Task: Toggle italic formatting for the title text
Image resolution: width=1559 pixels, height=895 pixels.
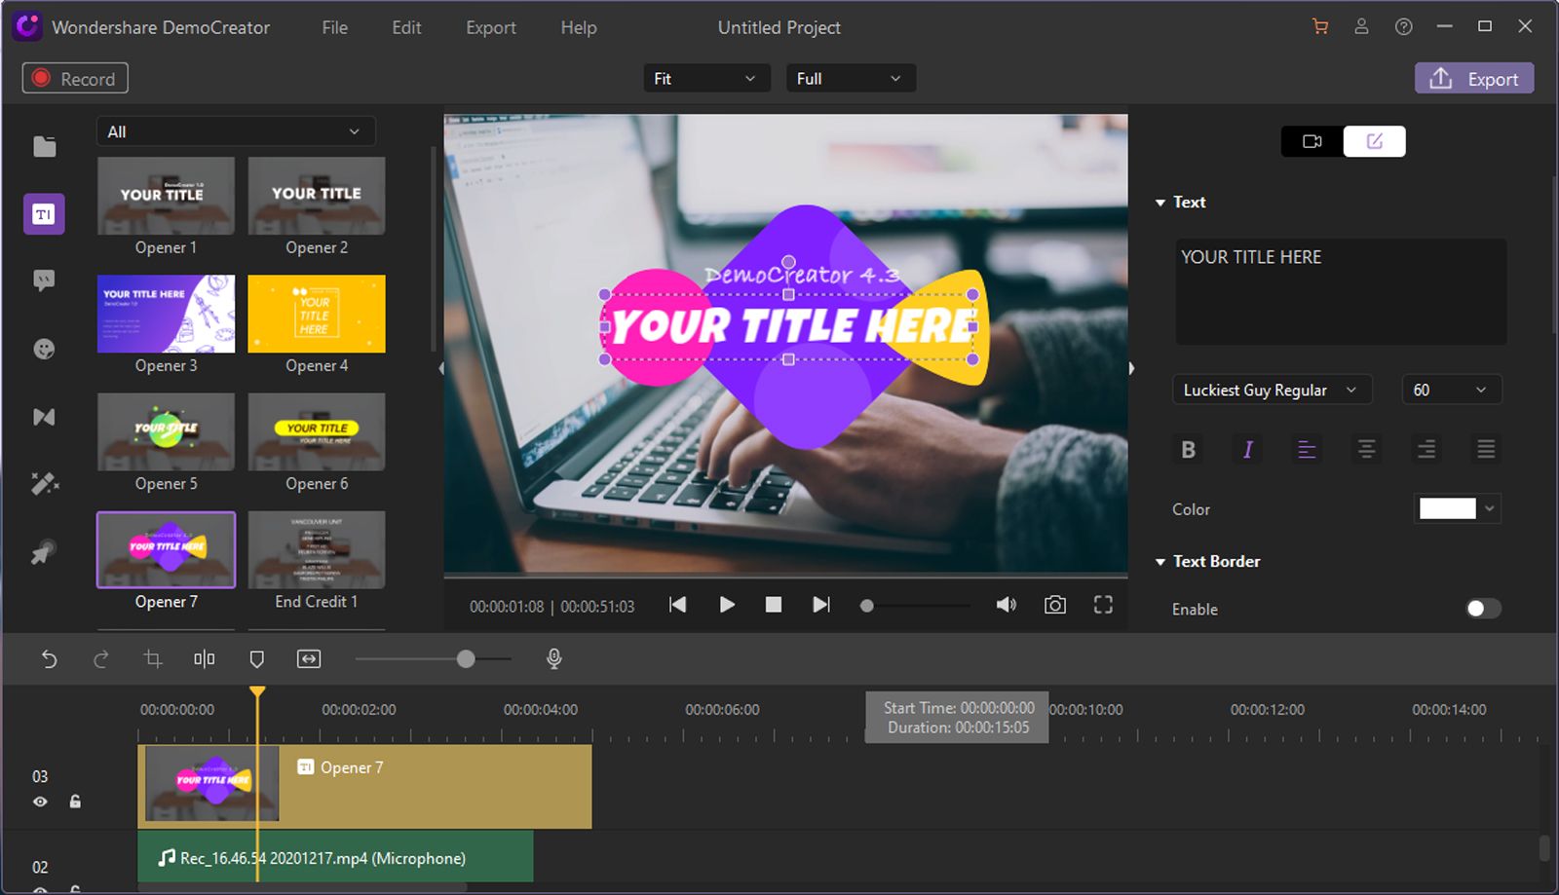Action: 1247,449
